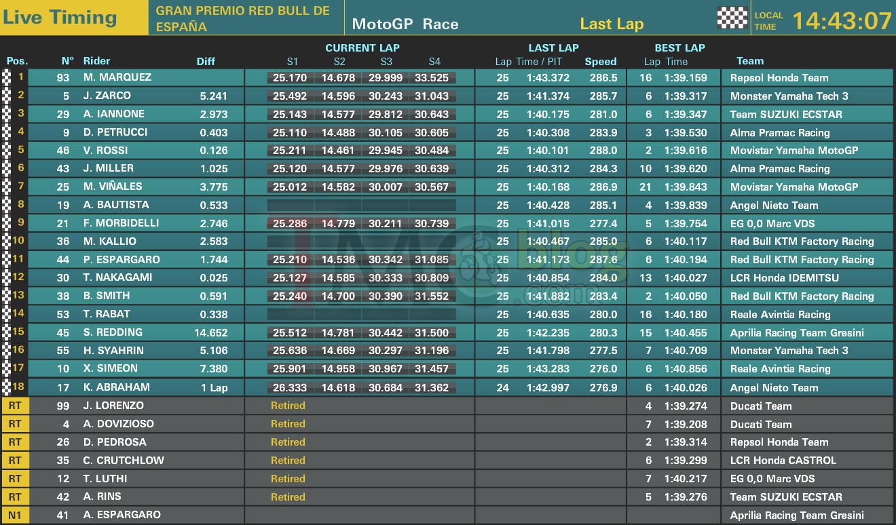Click the S4 sector column header
896x525 pixels.
[x=434, y=62]
